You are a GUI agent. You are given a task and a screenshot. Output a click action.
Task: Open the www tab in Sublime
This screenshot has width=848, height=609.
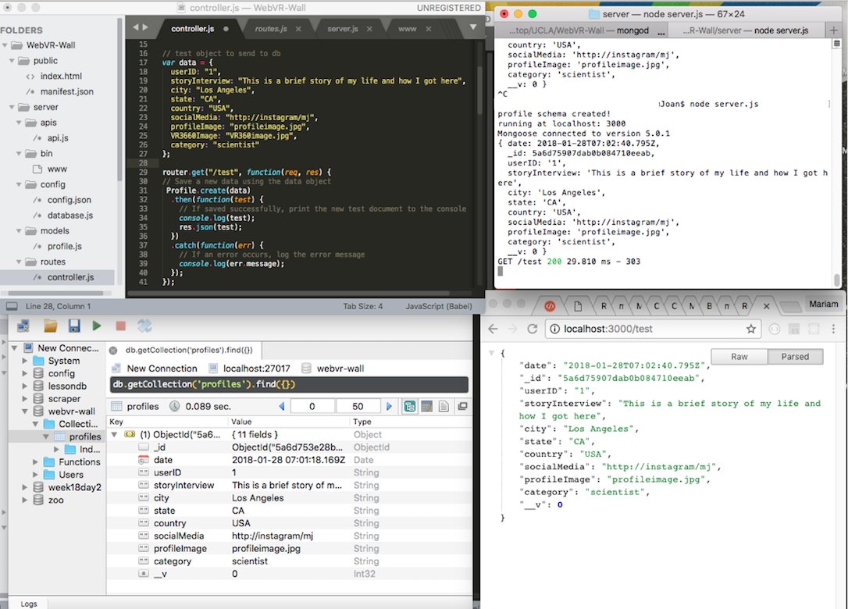coord(408,29)
